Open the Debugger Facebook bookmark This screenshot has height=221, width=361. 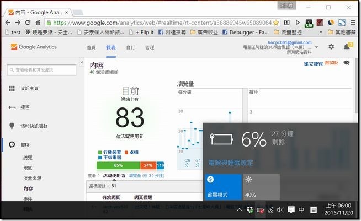246,32
